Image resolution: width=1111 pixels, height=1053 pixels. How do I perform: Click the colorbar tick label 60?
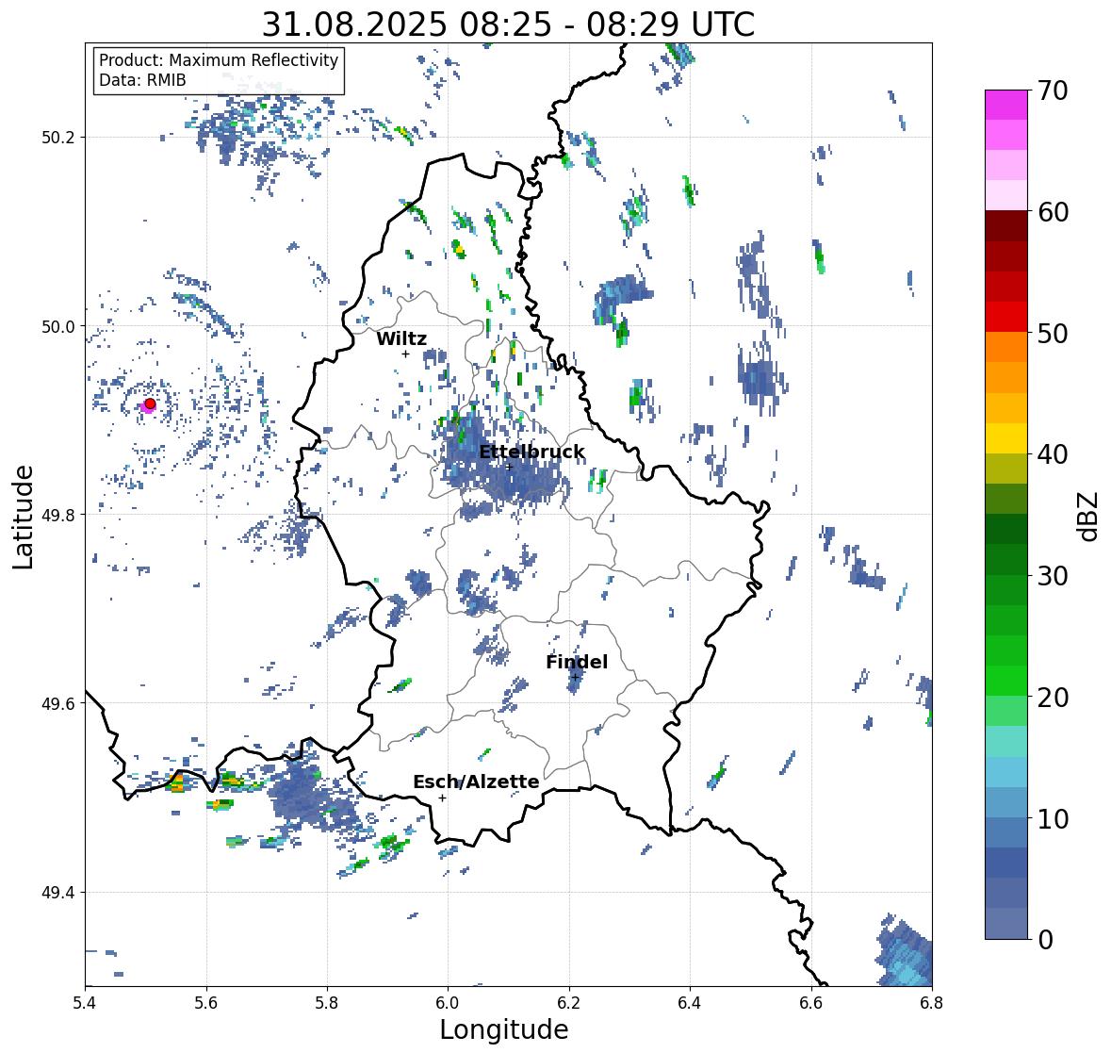pyautogui.click(x=1053, y=212)
